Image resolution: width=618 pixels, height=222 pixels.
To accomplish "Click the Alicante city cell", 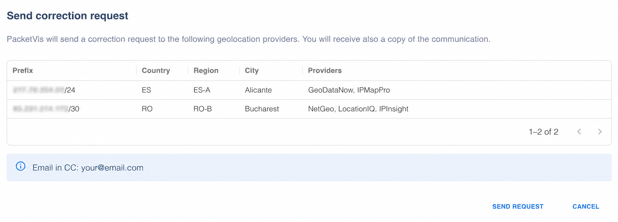I will [x=258, y=90].
